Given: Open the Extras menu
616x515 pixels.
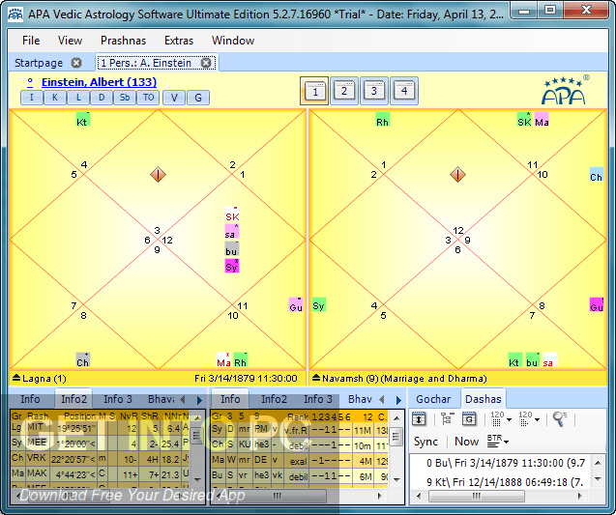Looking at the screenshot, I should (179, 41).
